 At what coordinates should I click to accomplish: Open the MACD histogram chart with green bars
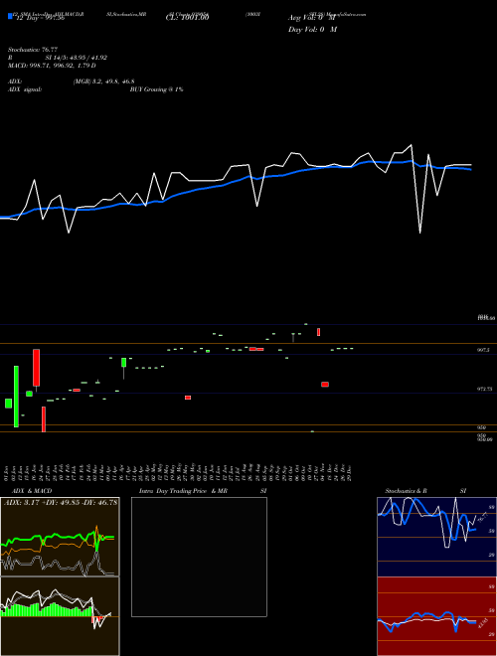(60, 616)
